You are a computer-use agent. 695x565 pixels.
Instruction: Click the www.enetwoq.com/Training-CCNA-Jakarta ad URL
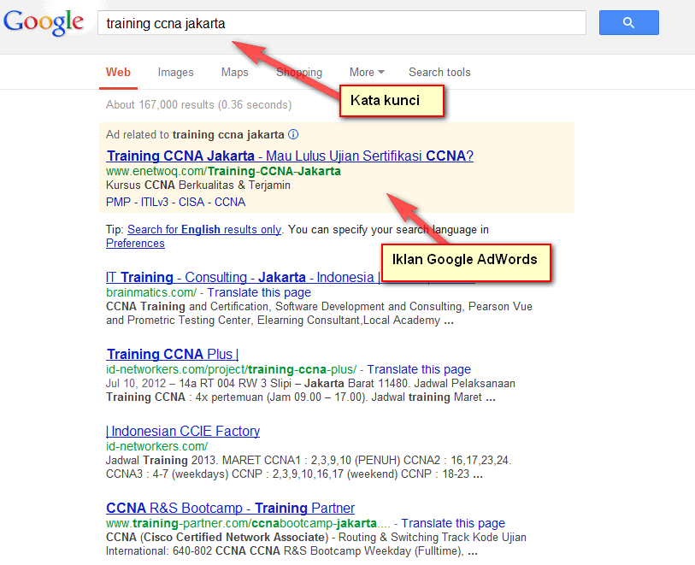click(x=223, y=172)
